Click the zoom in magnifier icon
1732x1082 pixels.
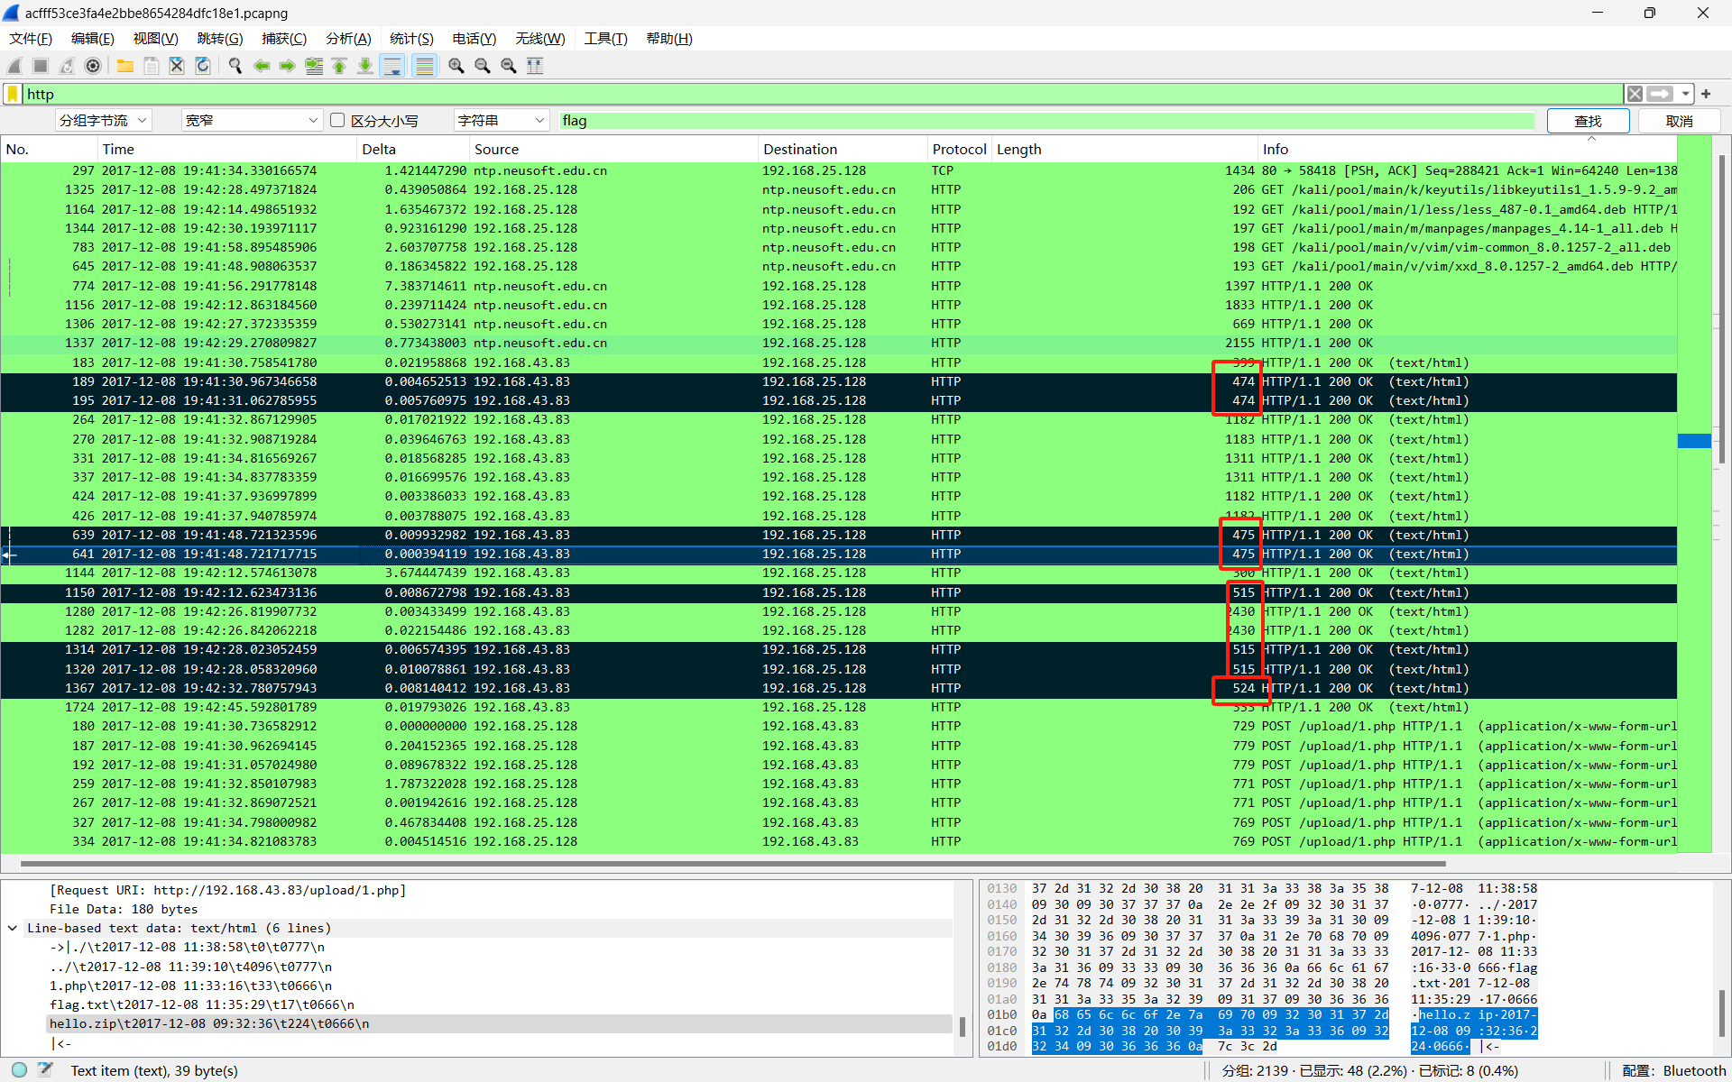pyautogui.click(x=456, y=66)
